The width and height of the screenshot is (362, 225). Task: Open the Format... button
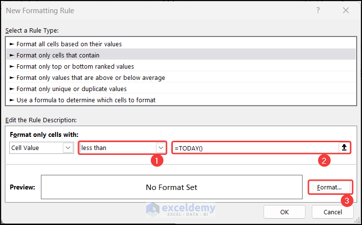330,187
